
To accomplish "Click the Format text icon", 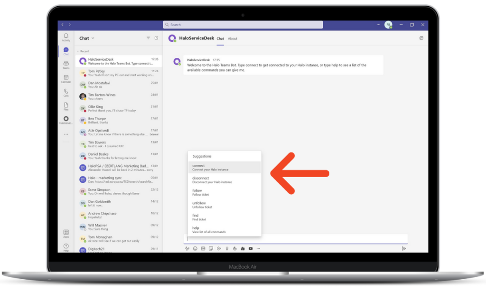I will click(187, 249).
